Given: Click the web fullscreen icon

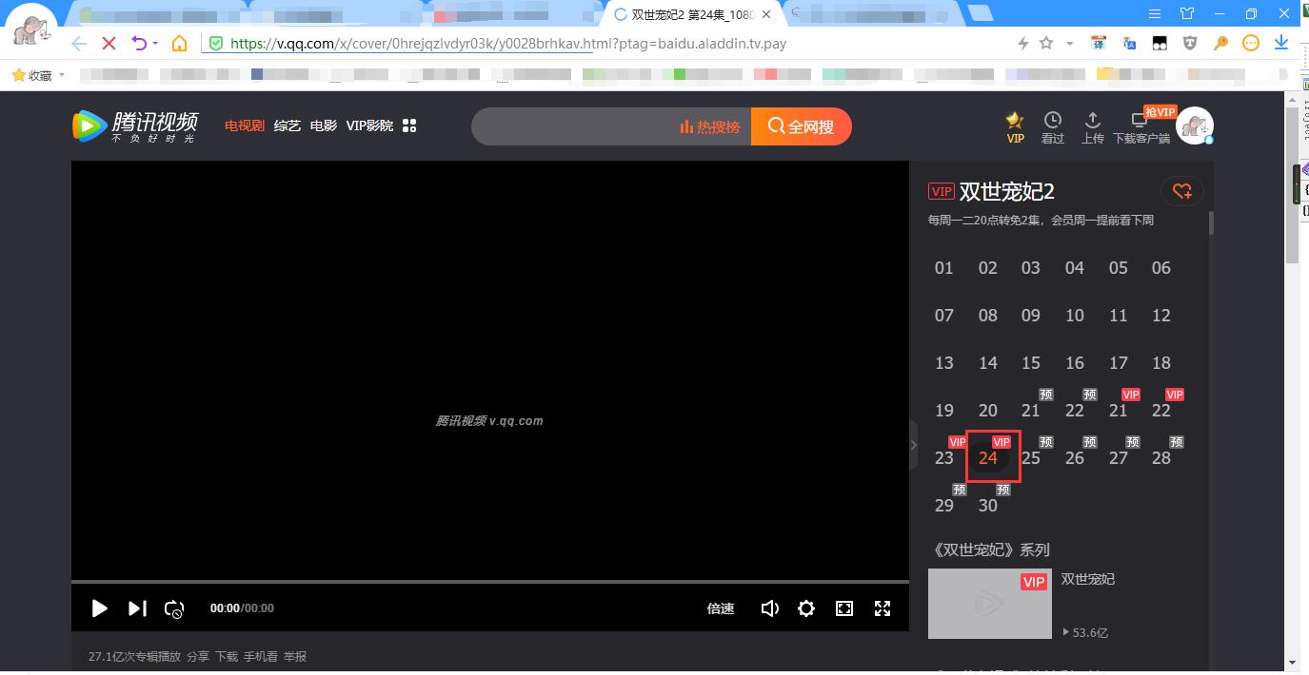Looking at the screenshot, I should click(843, 608).
